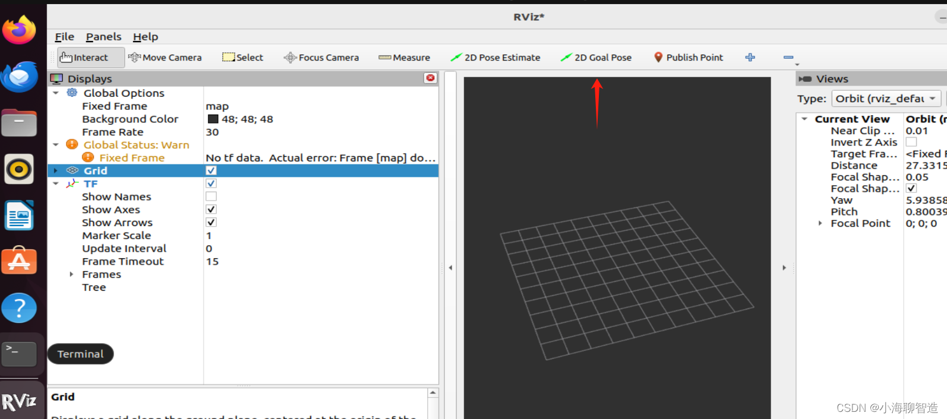Select the Interact tool
The height and width of the screenshot is (419, 947).
[91, 58]
